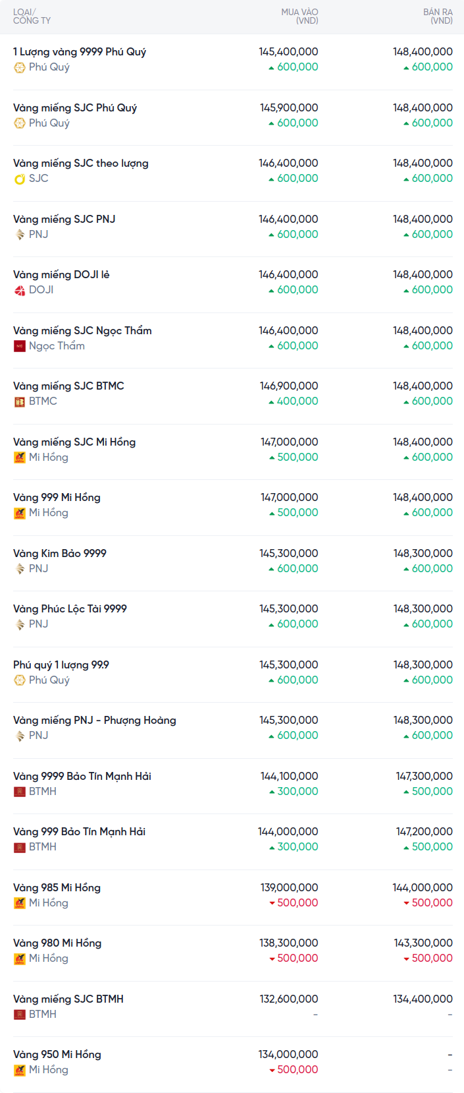This screenshot has width=464, height=1093.
Task: Click the BÁN RA column header
Action: pos(438,16)
